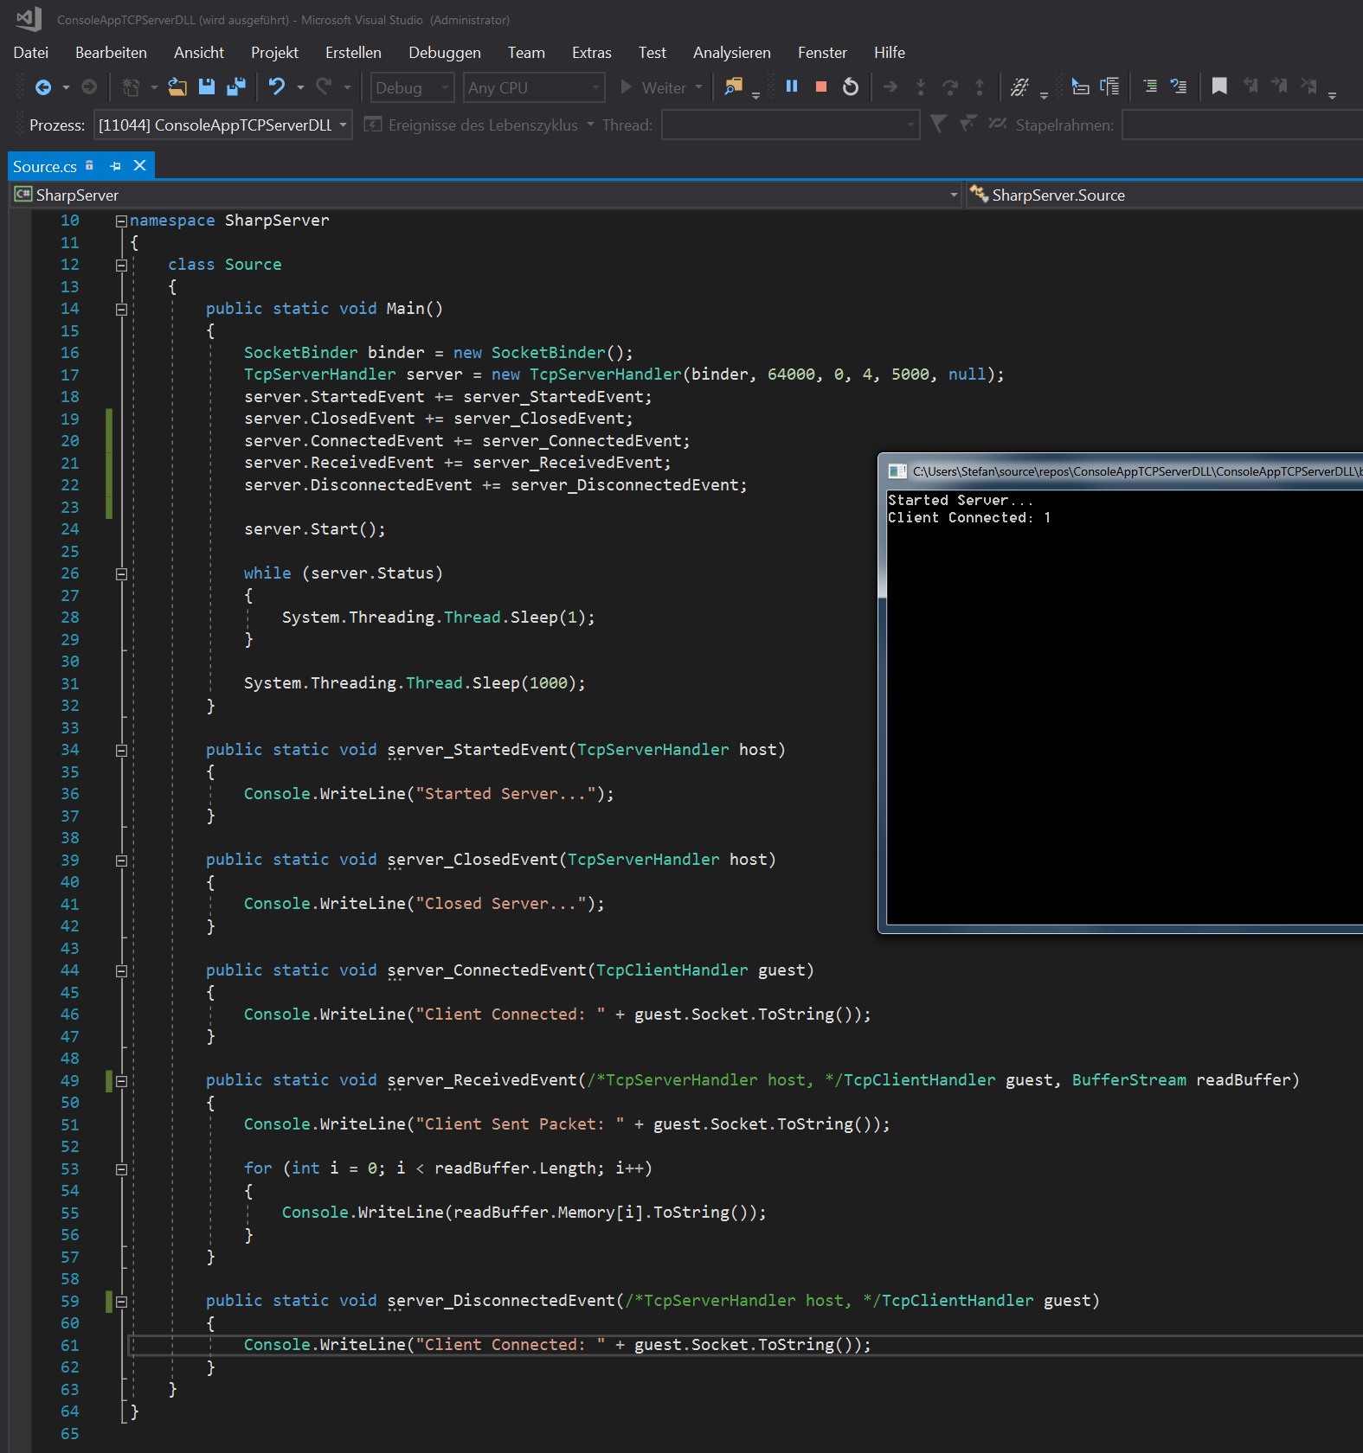Open the Test menu

coord(653,53)
